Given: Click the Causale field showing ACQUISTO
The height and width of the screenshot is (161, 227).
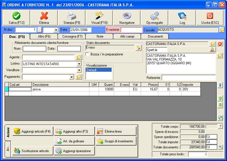Looking at the screenshot, I should (187, 30).
